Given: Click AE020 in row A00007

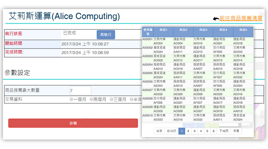Looking at the screenshot, I should pos(178,94).
